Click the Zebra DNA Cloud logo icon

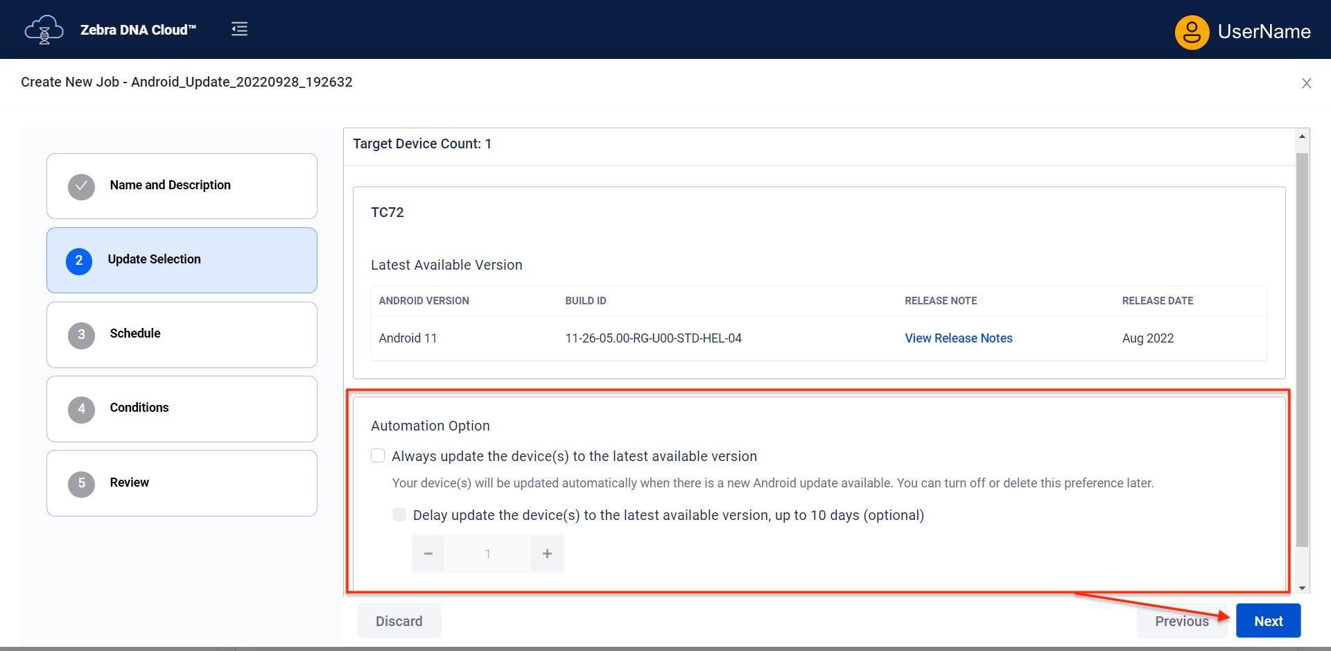tap(44, 30)
